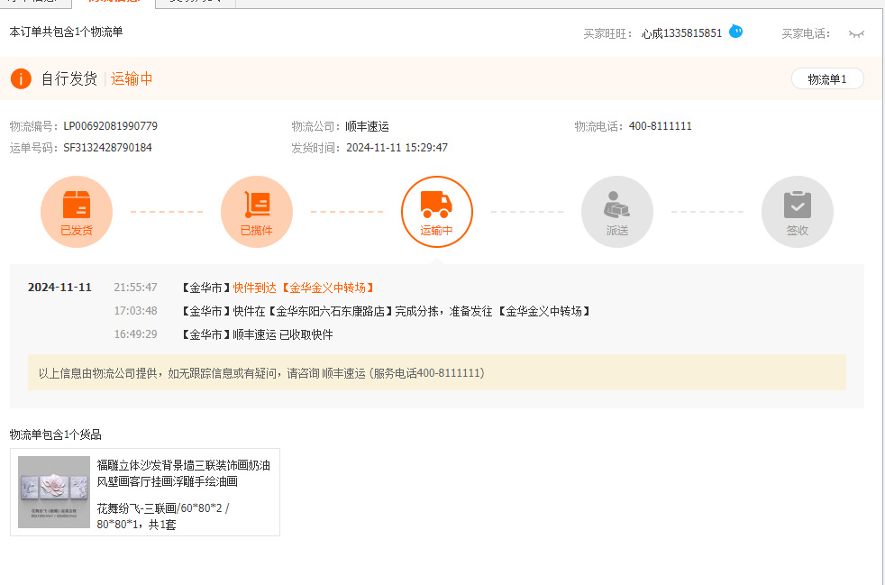Click the tracking date 2024-11-11 in bold
This screenshot has height=585, width=885.
[59, 288]
